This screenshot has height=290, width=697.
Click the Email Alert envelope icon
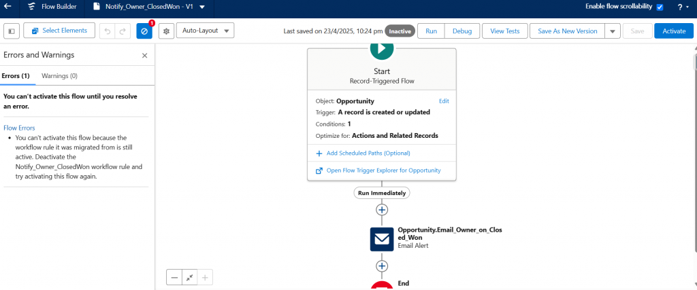pyautogui.click(x=382, y=239)
